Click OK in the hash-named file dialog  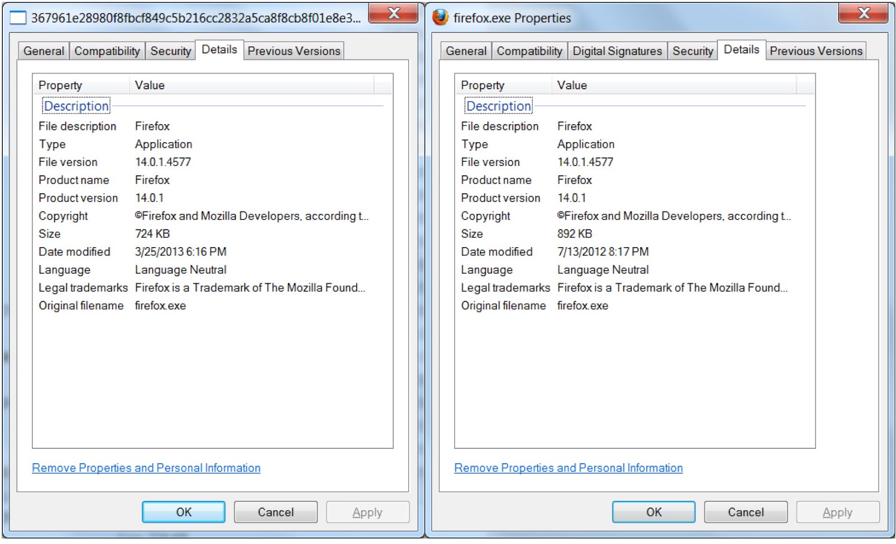click(x=184, y=512)
